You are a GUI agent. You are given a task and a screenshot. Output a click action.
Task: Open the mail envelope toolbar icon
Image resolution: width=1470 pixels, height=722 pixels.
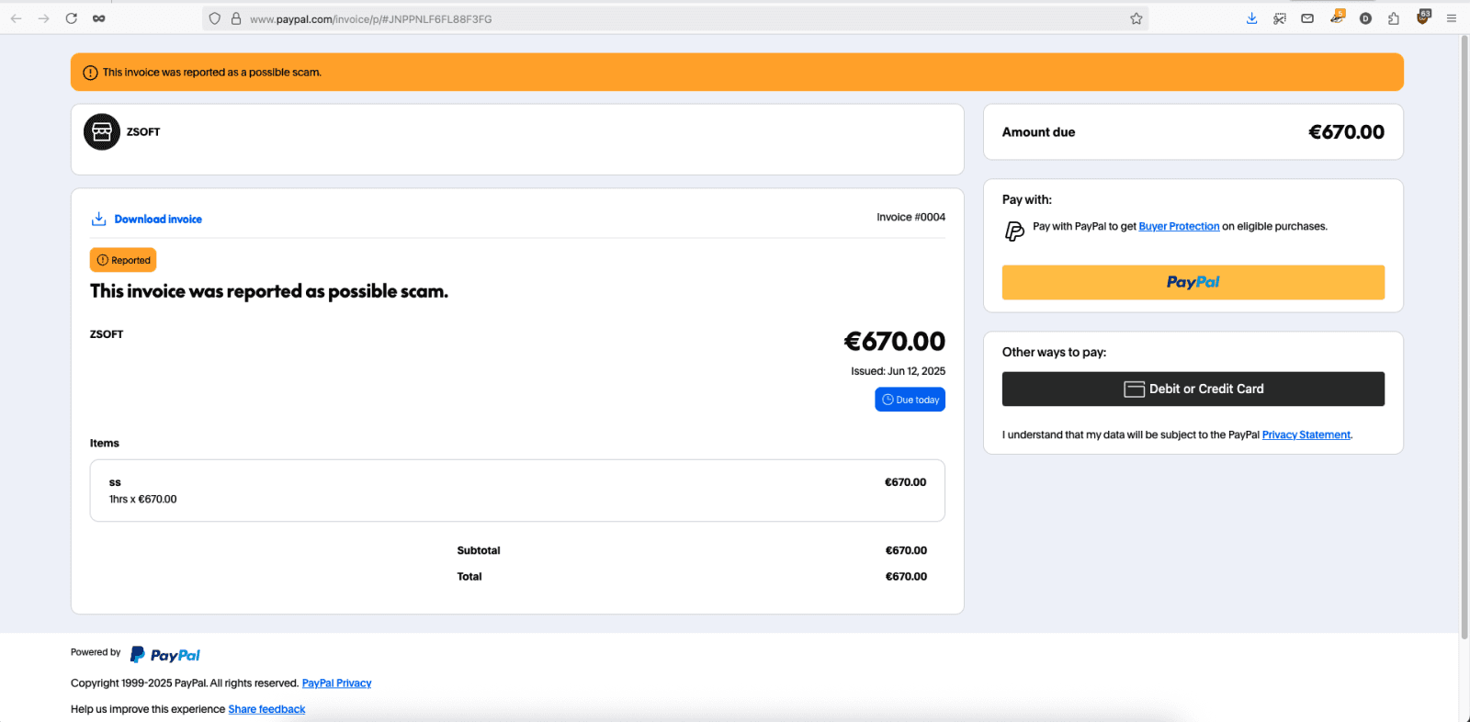point(1307,18)
